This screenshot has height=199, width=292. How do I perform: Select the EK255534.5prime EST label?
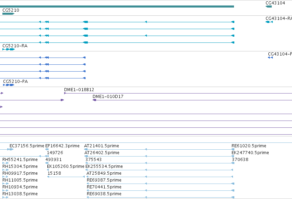pos(104,166)
